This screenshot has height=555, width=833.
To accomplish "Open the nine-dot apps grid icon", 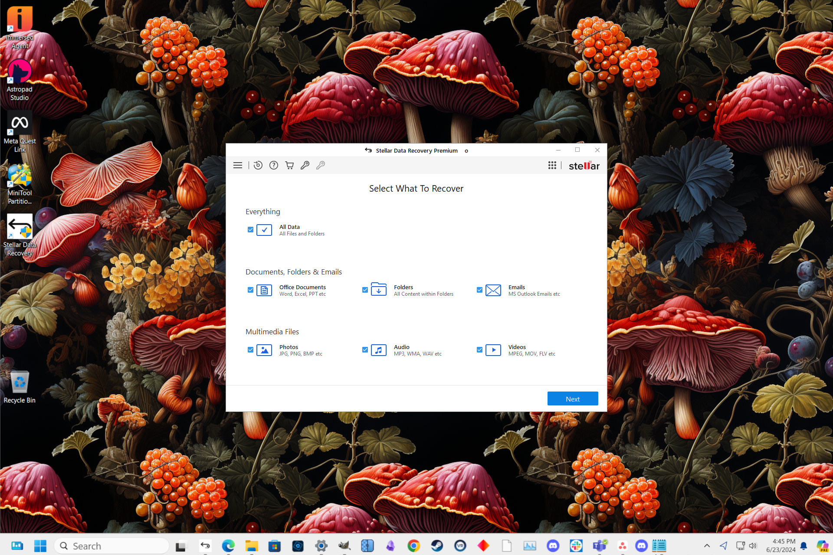I will (x=552, y=165).
